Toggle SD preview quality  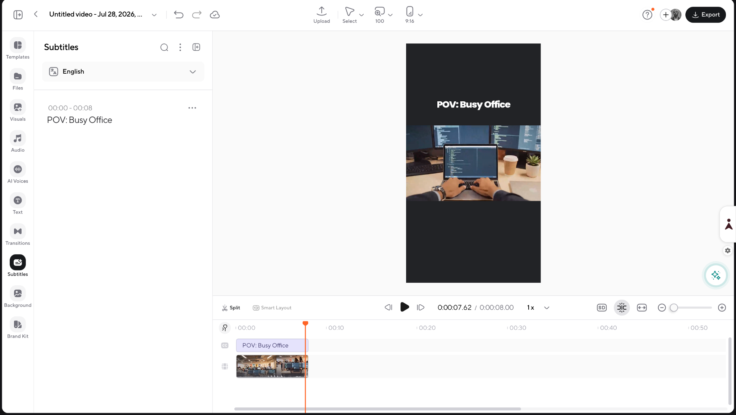point(602,308)
